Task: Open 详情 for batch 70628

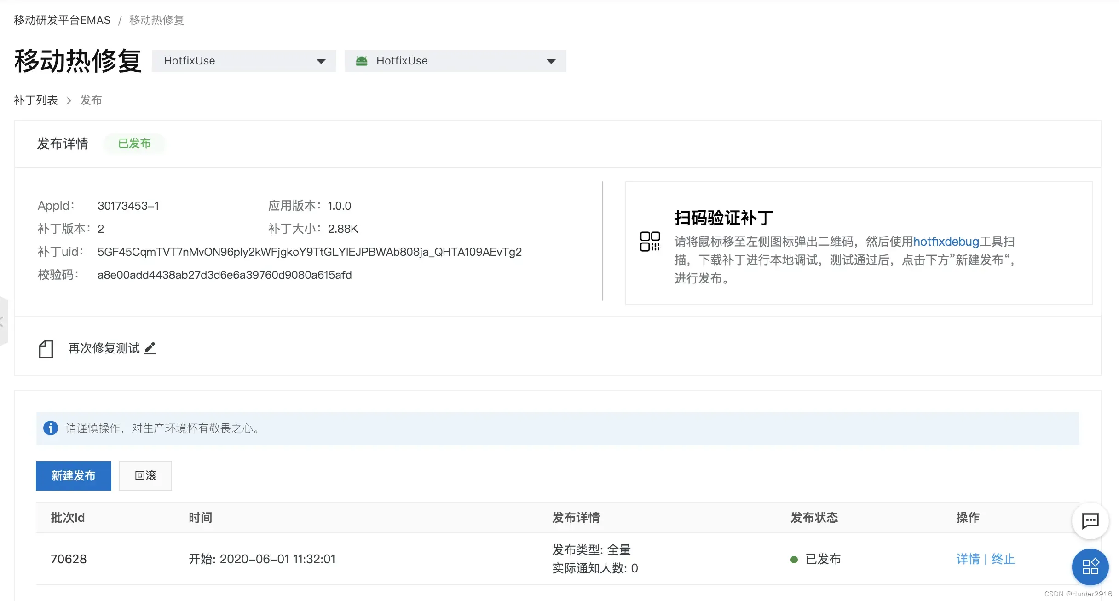Action: pos(968,559)
